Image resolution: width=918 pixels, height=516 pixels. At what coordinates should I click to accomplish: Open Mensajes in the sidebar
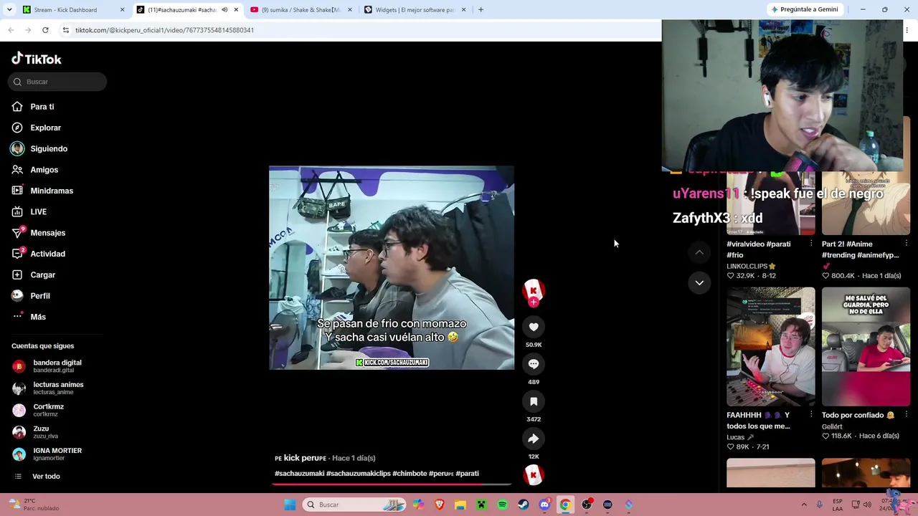click(47, 233)
